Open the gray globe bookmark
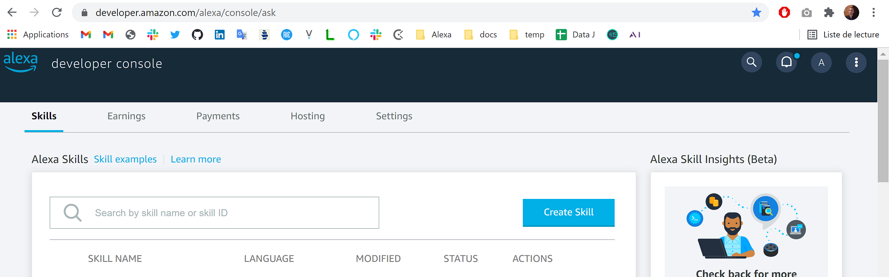 click(130, 35)
